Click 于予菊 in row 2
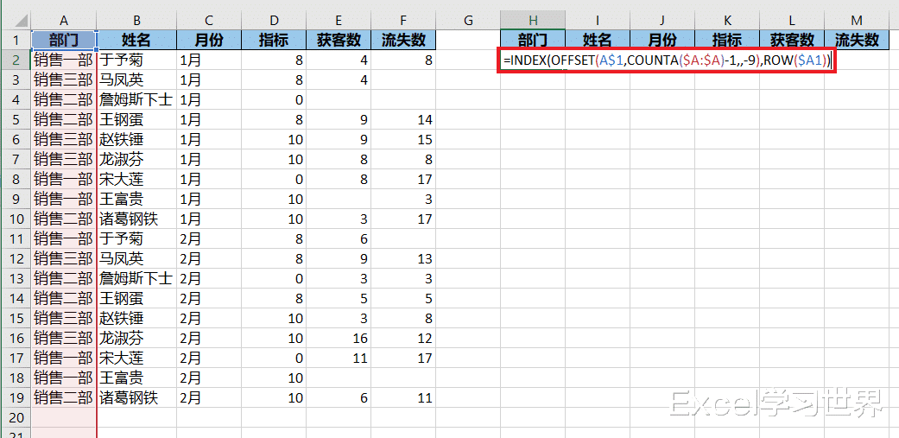Image resolution: width=899 pixels, height=438 pixels. [x=123, y=60]
